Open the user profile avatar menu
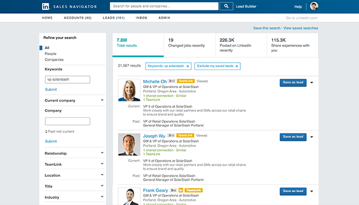Viewport: 359px width, 205px height. click(x=314, y=6)
